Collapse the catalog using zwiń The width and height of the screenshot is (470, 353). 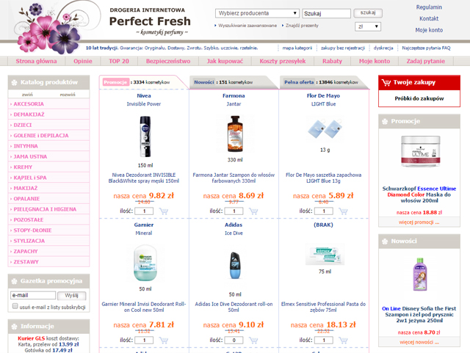pos(27,95)
